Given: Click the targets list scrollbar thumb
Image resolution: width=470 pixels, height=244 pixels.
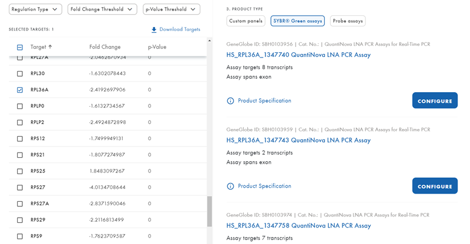Looking at the screenshot, I should click(209, 211).
